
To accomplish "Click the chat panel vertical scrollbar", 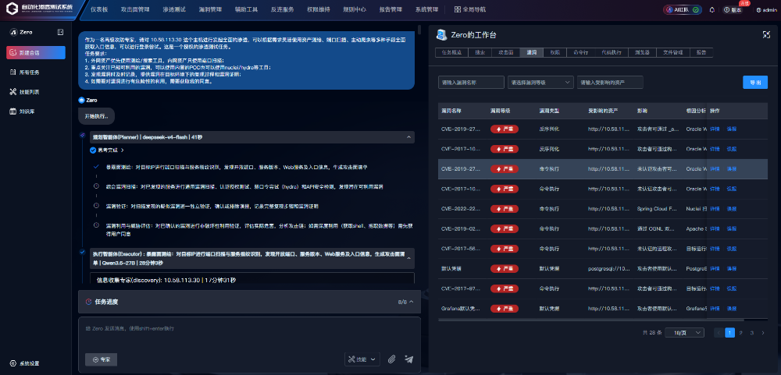I will [x=419, y=30].
